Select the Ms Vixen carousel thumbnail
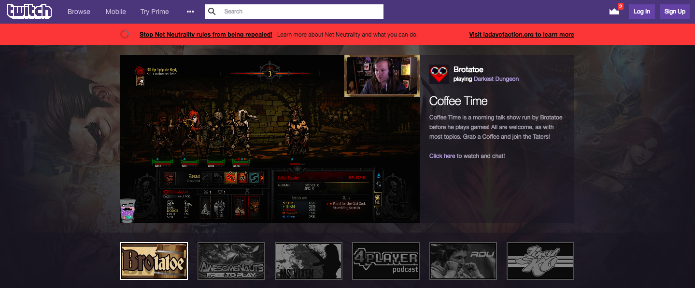The image size is (695, 288). (x=309, y=261)
